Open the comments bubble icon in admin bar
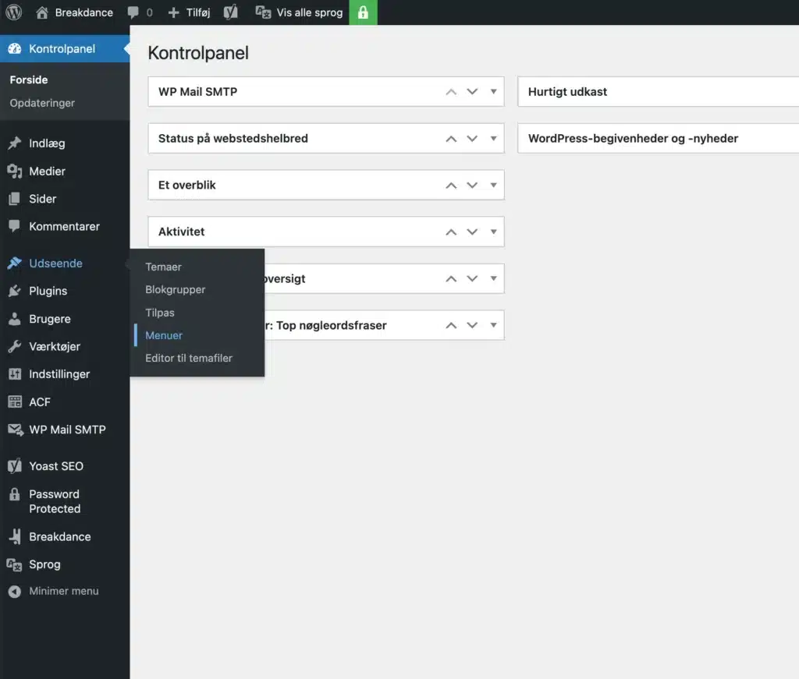 pos(133,12)
